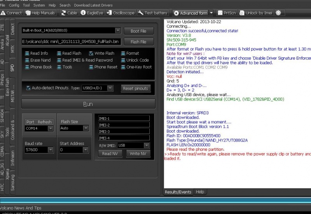Click into the IMEI-1 input field
This screenshot has height=214, width=311.
[124, 118]
